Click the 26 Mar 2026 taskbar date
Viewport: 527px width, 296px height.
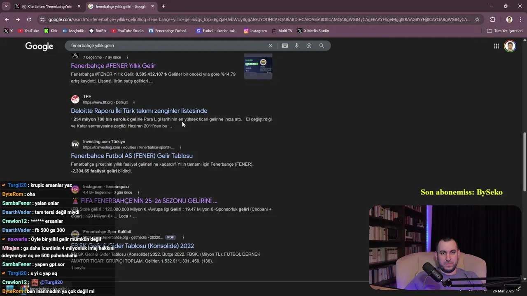pos(503,291)
